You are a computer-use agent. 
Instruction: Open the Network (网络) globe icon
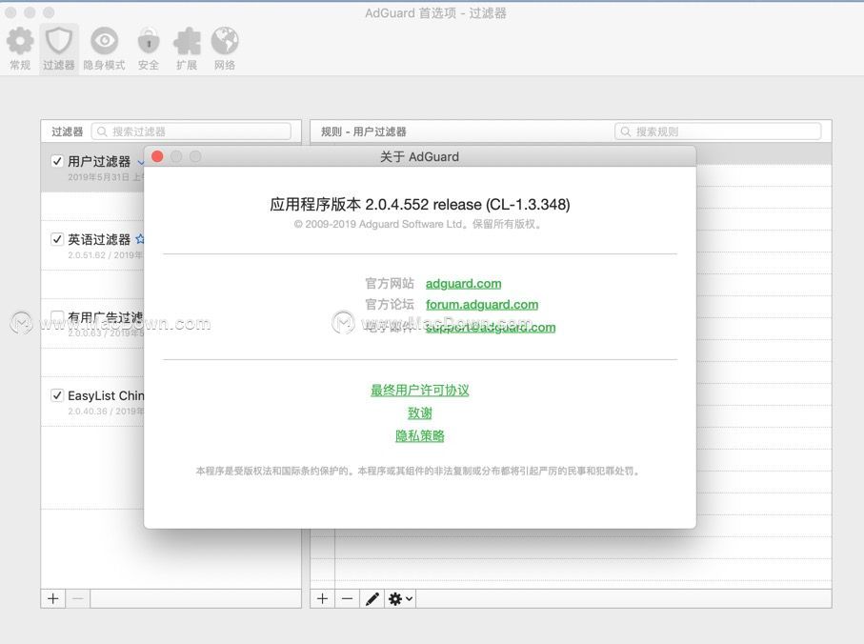point(225,41)
